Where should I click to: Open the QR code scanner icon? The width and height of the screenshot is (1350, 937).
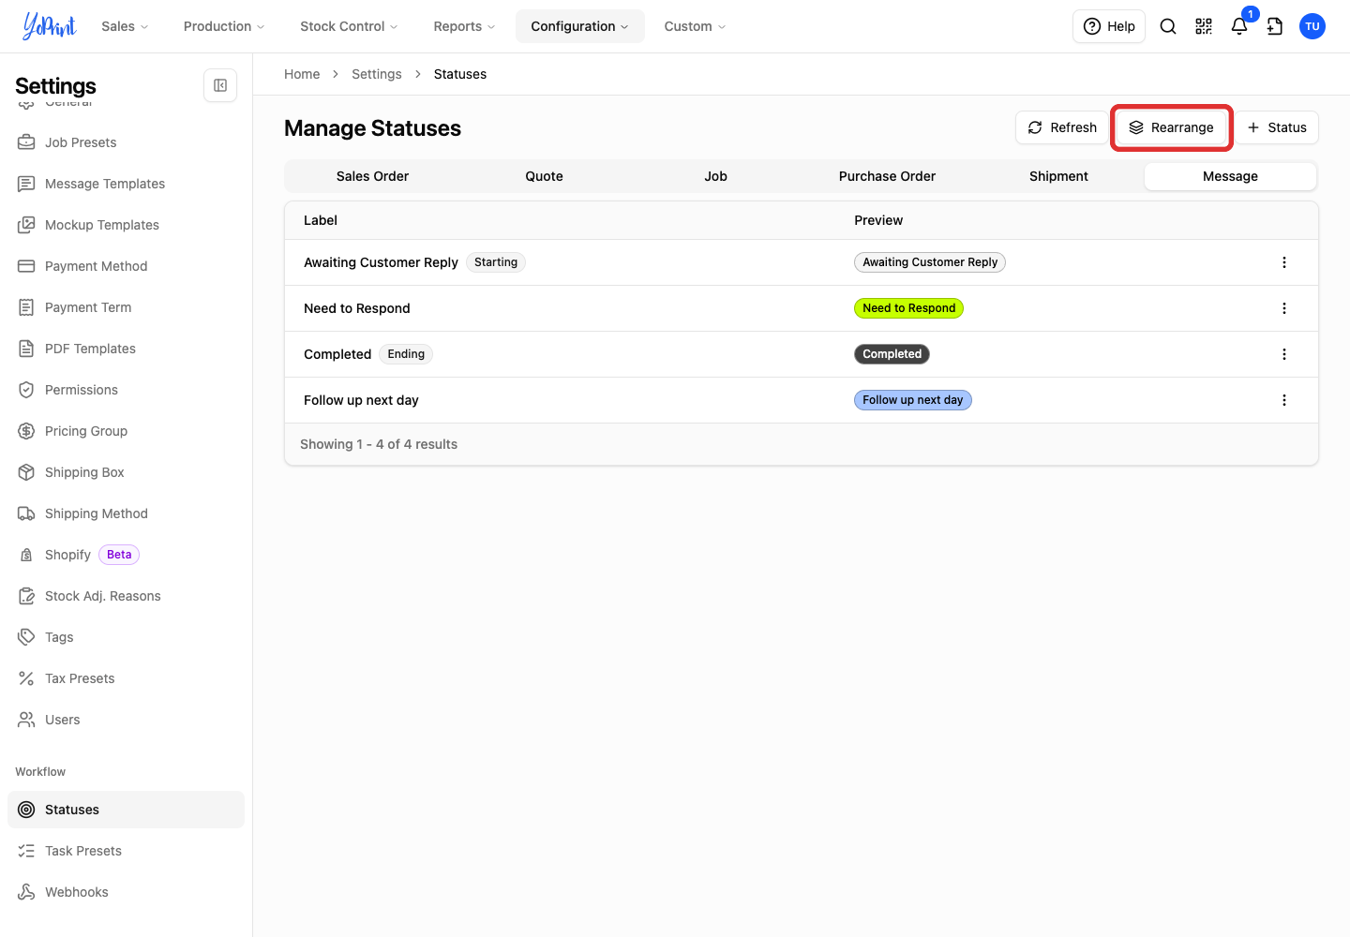coord(1204,26)
